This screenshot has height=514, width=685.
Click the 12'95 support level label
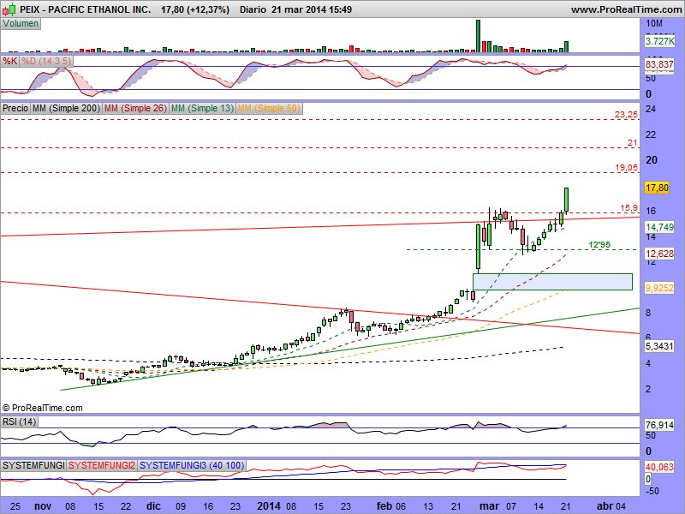click(599, 245)
